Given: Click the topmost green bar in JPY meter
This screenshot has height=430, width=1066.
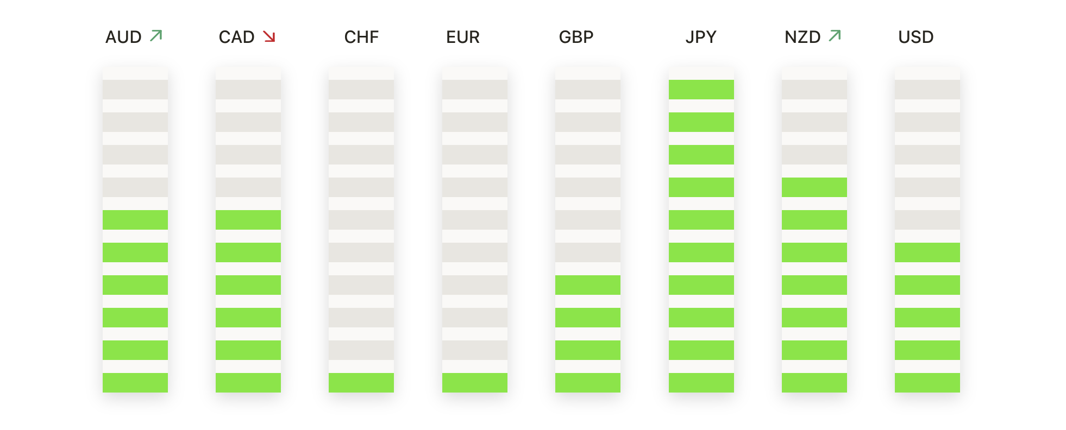Looking at the screenshot, I should [701, 90].
